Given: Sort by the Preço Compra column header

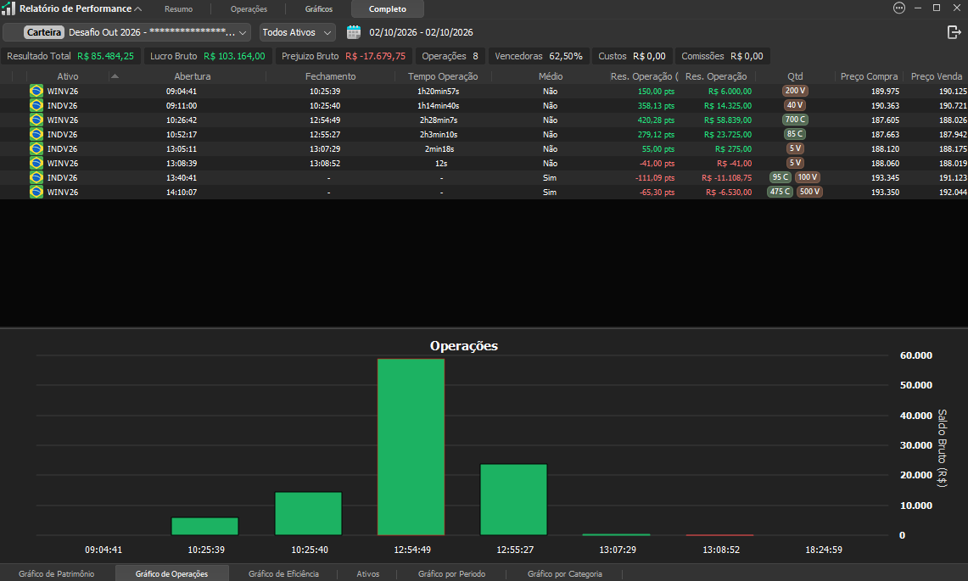Looking at the screenshot, I should point(869,76).
